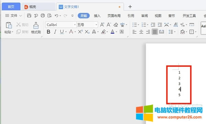Expand the quick access toolbar customize arrow
This screenshot has width=206, height=124.
click(x=72, y=16)
